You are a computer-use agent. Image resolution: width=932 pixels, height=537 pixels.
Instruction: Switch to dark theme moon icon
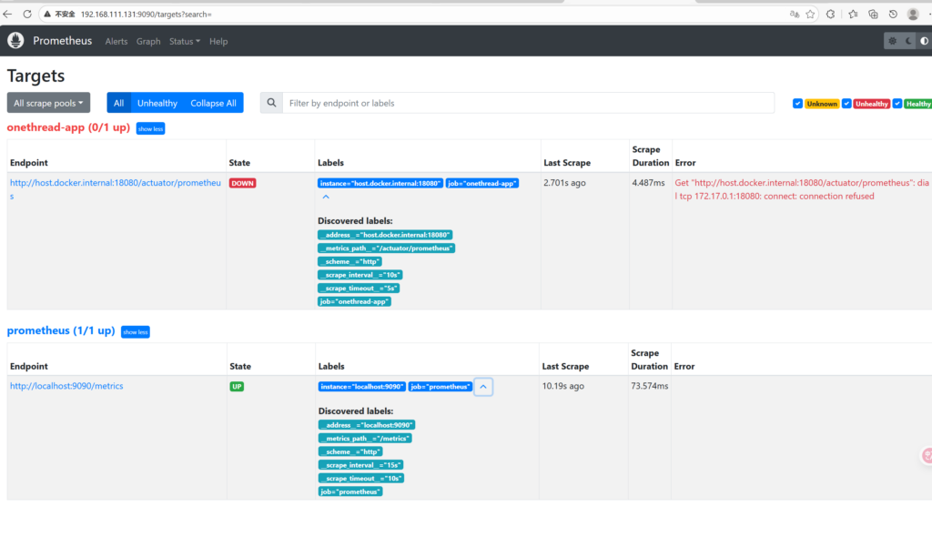click(908, 41)
